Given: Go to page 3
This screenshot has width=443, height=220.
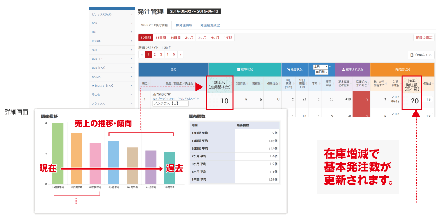Looking at the screenshot, I should tap(161, 54).
